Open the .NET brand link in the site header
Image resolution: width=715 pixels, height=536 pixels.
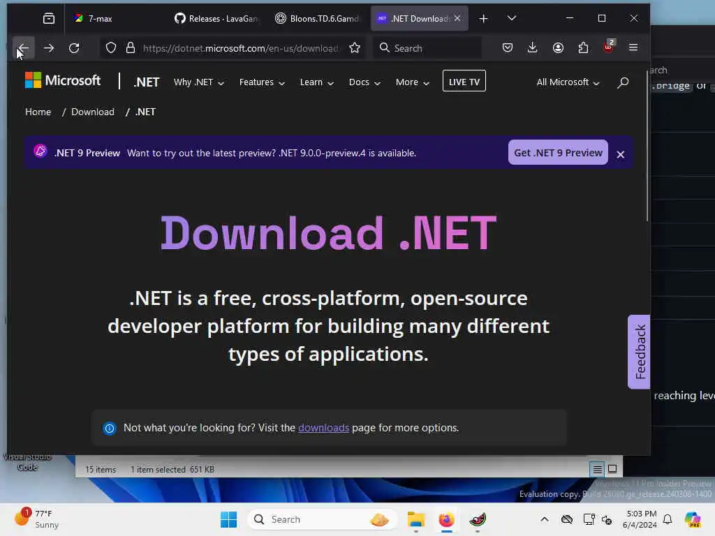pyautogui.click(x=147, y=82)
